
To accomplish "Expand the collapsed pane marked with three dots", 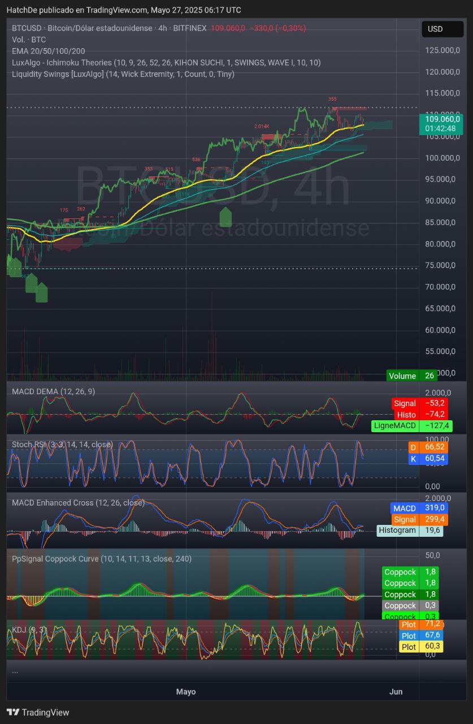I will pyautogui.click(x=15, y=671).
